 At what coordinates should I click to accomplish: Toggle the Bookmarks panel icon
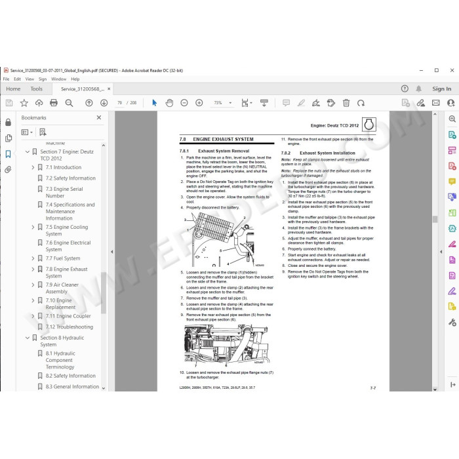[8, 154]
